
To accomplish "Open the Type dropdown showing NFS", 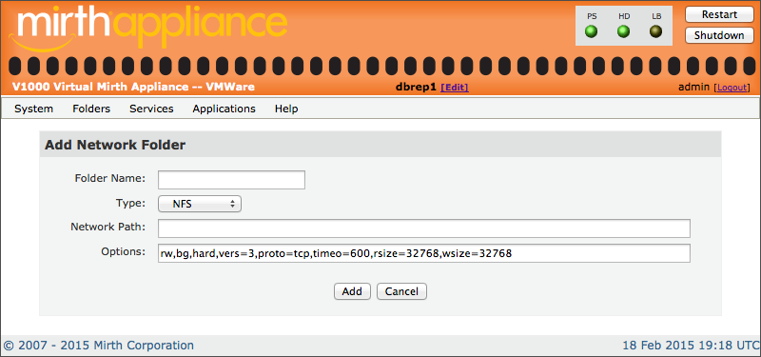I will (200, 204).
